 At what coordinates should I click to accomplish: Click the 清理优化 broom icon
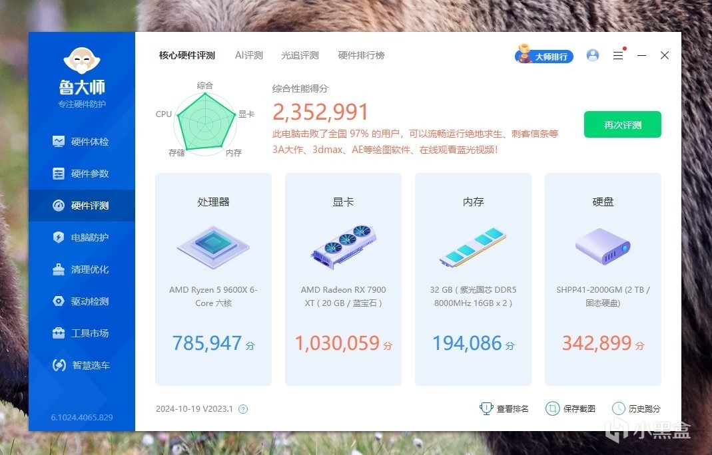(59, 269)
